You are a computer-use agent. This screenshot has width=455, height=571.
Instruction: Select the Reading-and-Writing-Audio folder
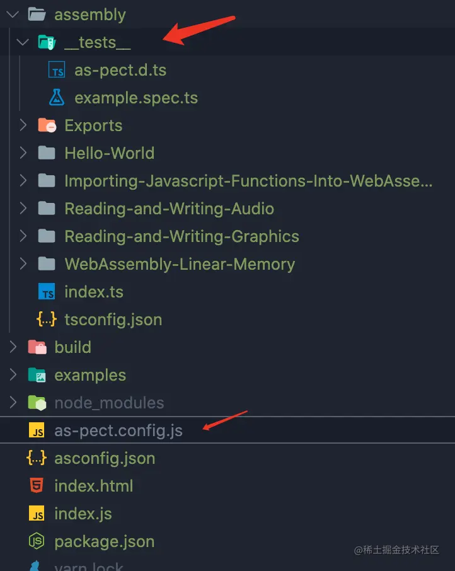click(169, 209)
